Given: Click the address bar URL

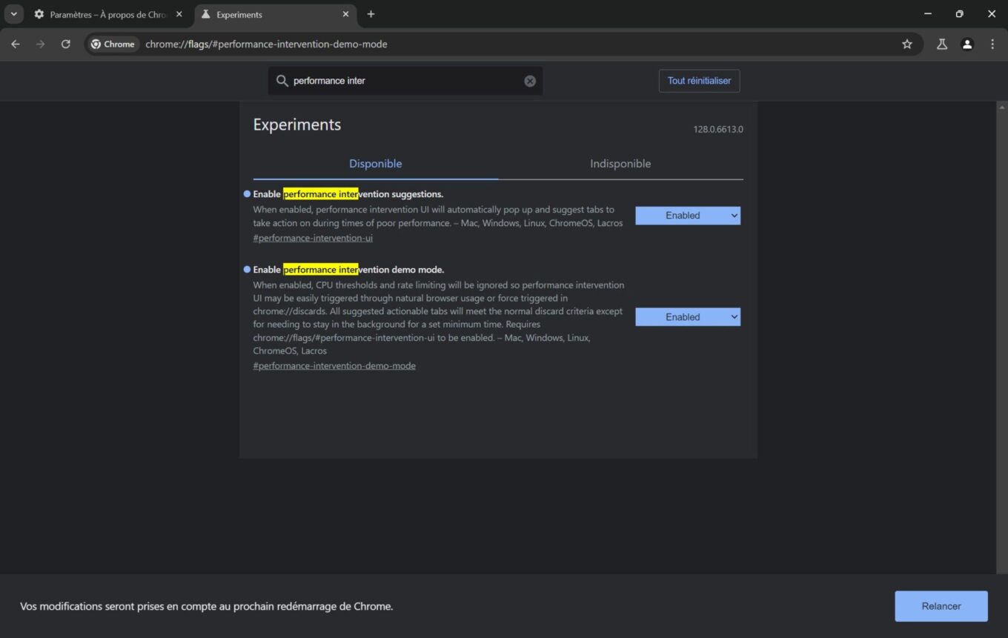Looking at the screenshot, I should (266, 44).
